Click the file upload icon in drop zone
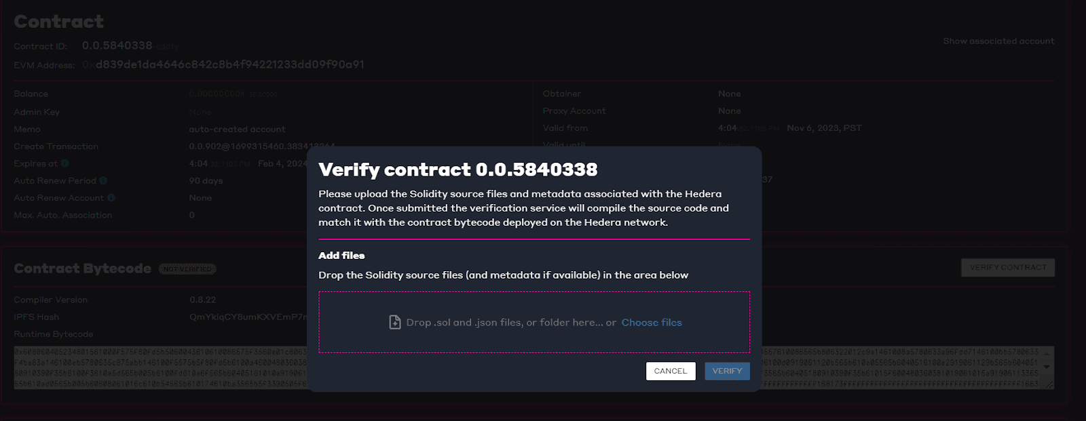1086x421 pixels. (x=394, y=323)
